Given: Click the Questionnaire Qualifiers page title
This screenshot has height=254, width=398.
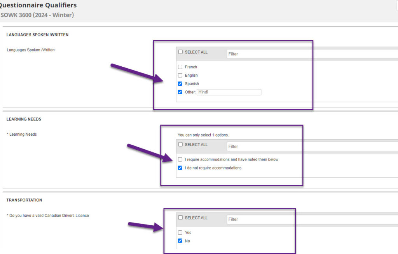Looking at the screenshot, I should 38,5.
